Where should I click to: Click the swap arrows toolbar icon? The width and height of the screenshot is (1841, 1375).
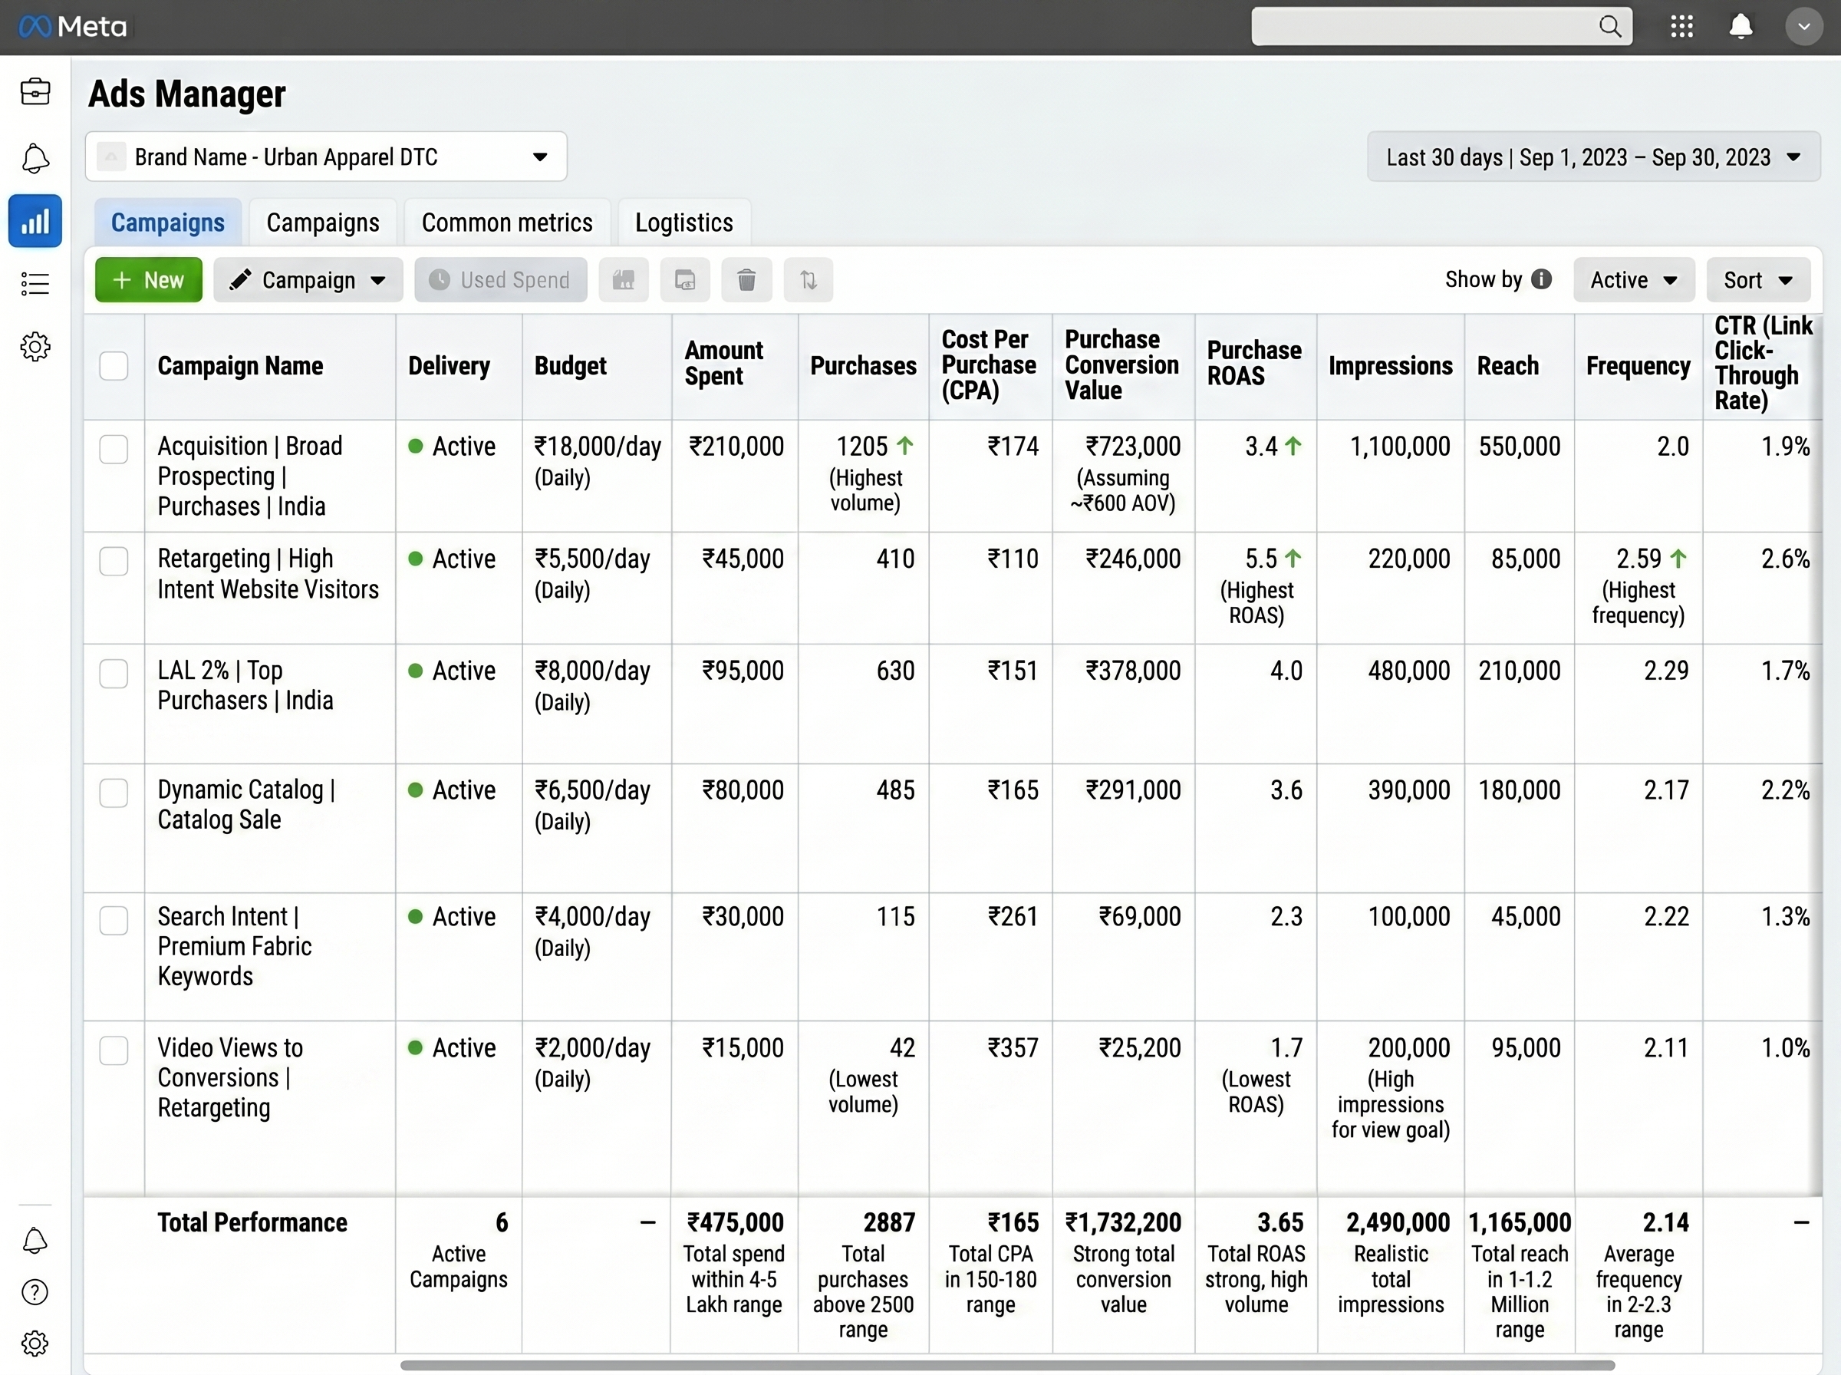(x=808, y=281)
